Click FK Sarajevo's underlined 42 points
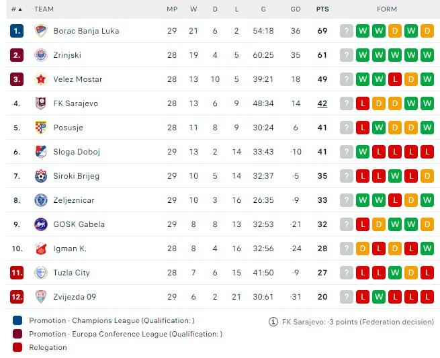The height and width of the screenshot is (358, 440). [322, 103]
